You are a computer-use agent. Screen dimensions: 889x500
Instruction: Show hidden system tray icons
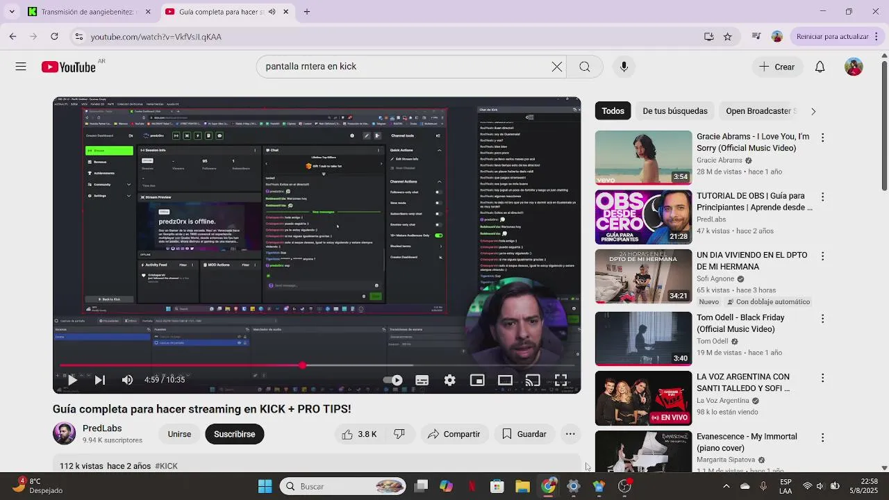[726, 486]
